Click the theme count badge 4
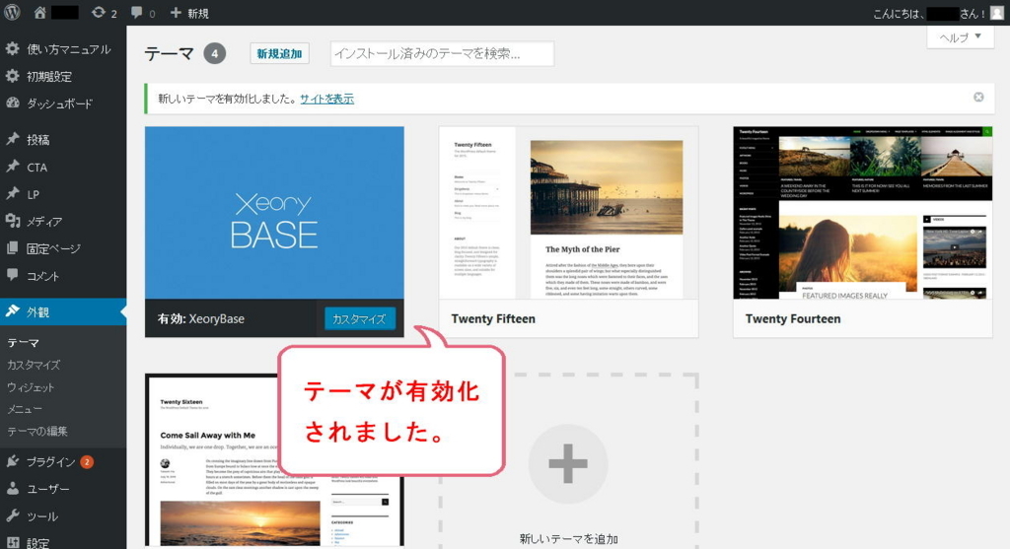The image size is (1010, 549). point(214,53)
